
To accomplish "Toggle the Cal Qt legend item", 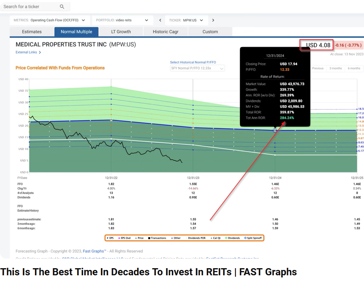I will pyautogui.click(x=216, y=238).
